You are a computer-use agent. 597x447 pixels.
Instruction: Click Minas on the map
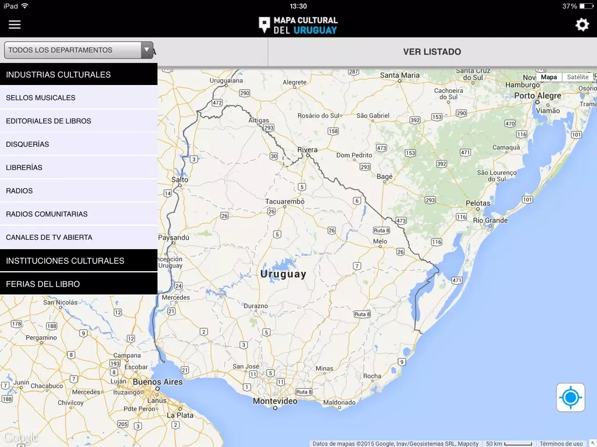click(324, 368)
